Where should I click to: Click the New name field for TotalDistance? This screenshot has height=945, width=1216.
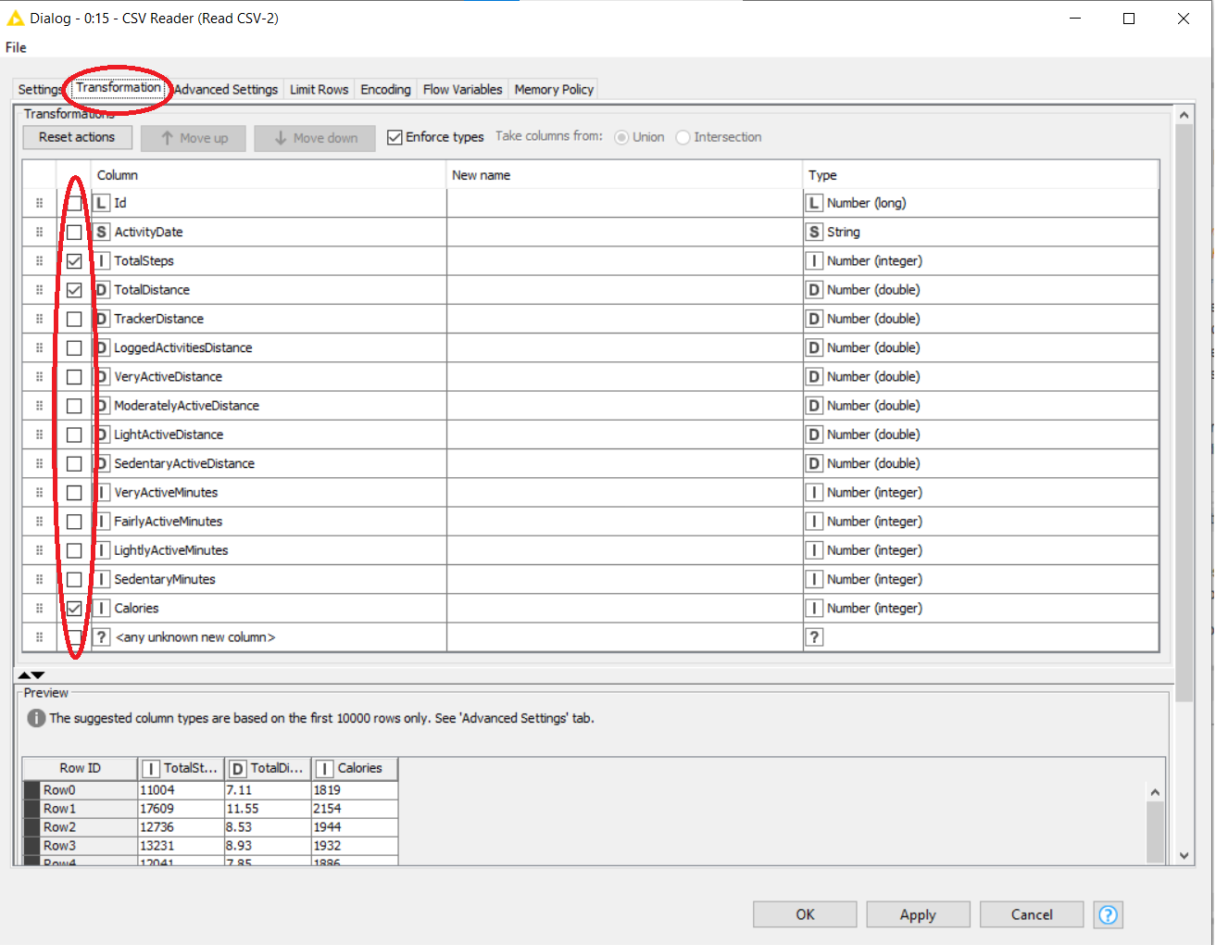(622, 289)
